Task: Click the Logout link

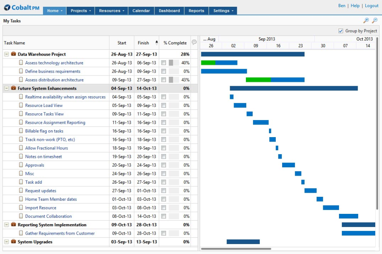Action: [371, 6]
